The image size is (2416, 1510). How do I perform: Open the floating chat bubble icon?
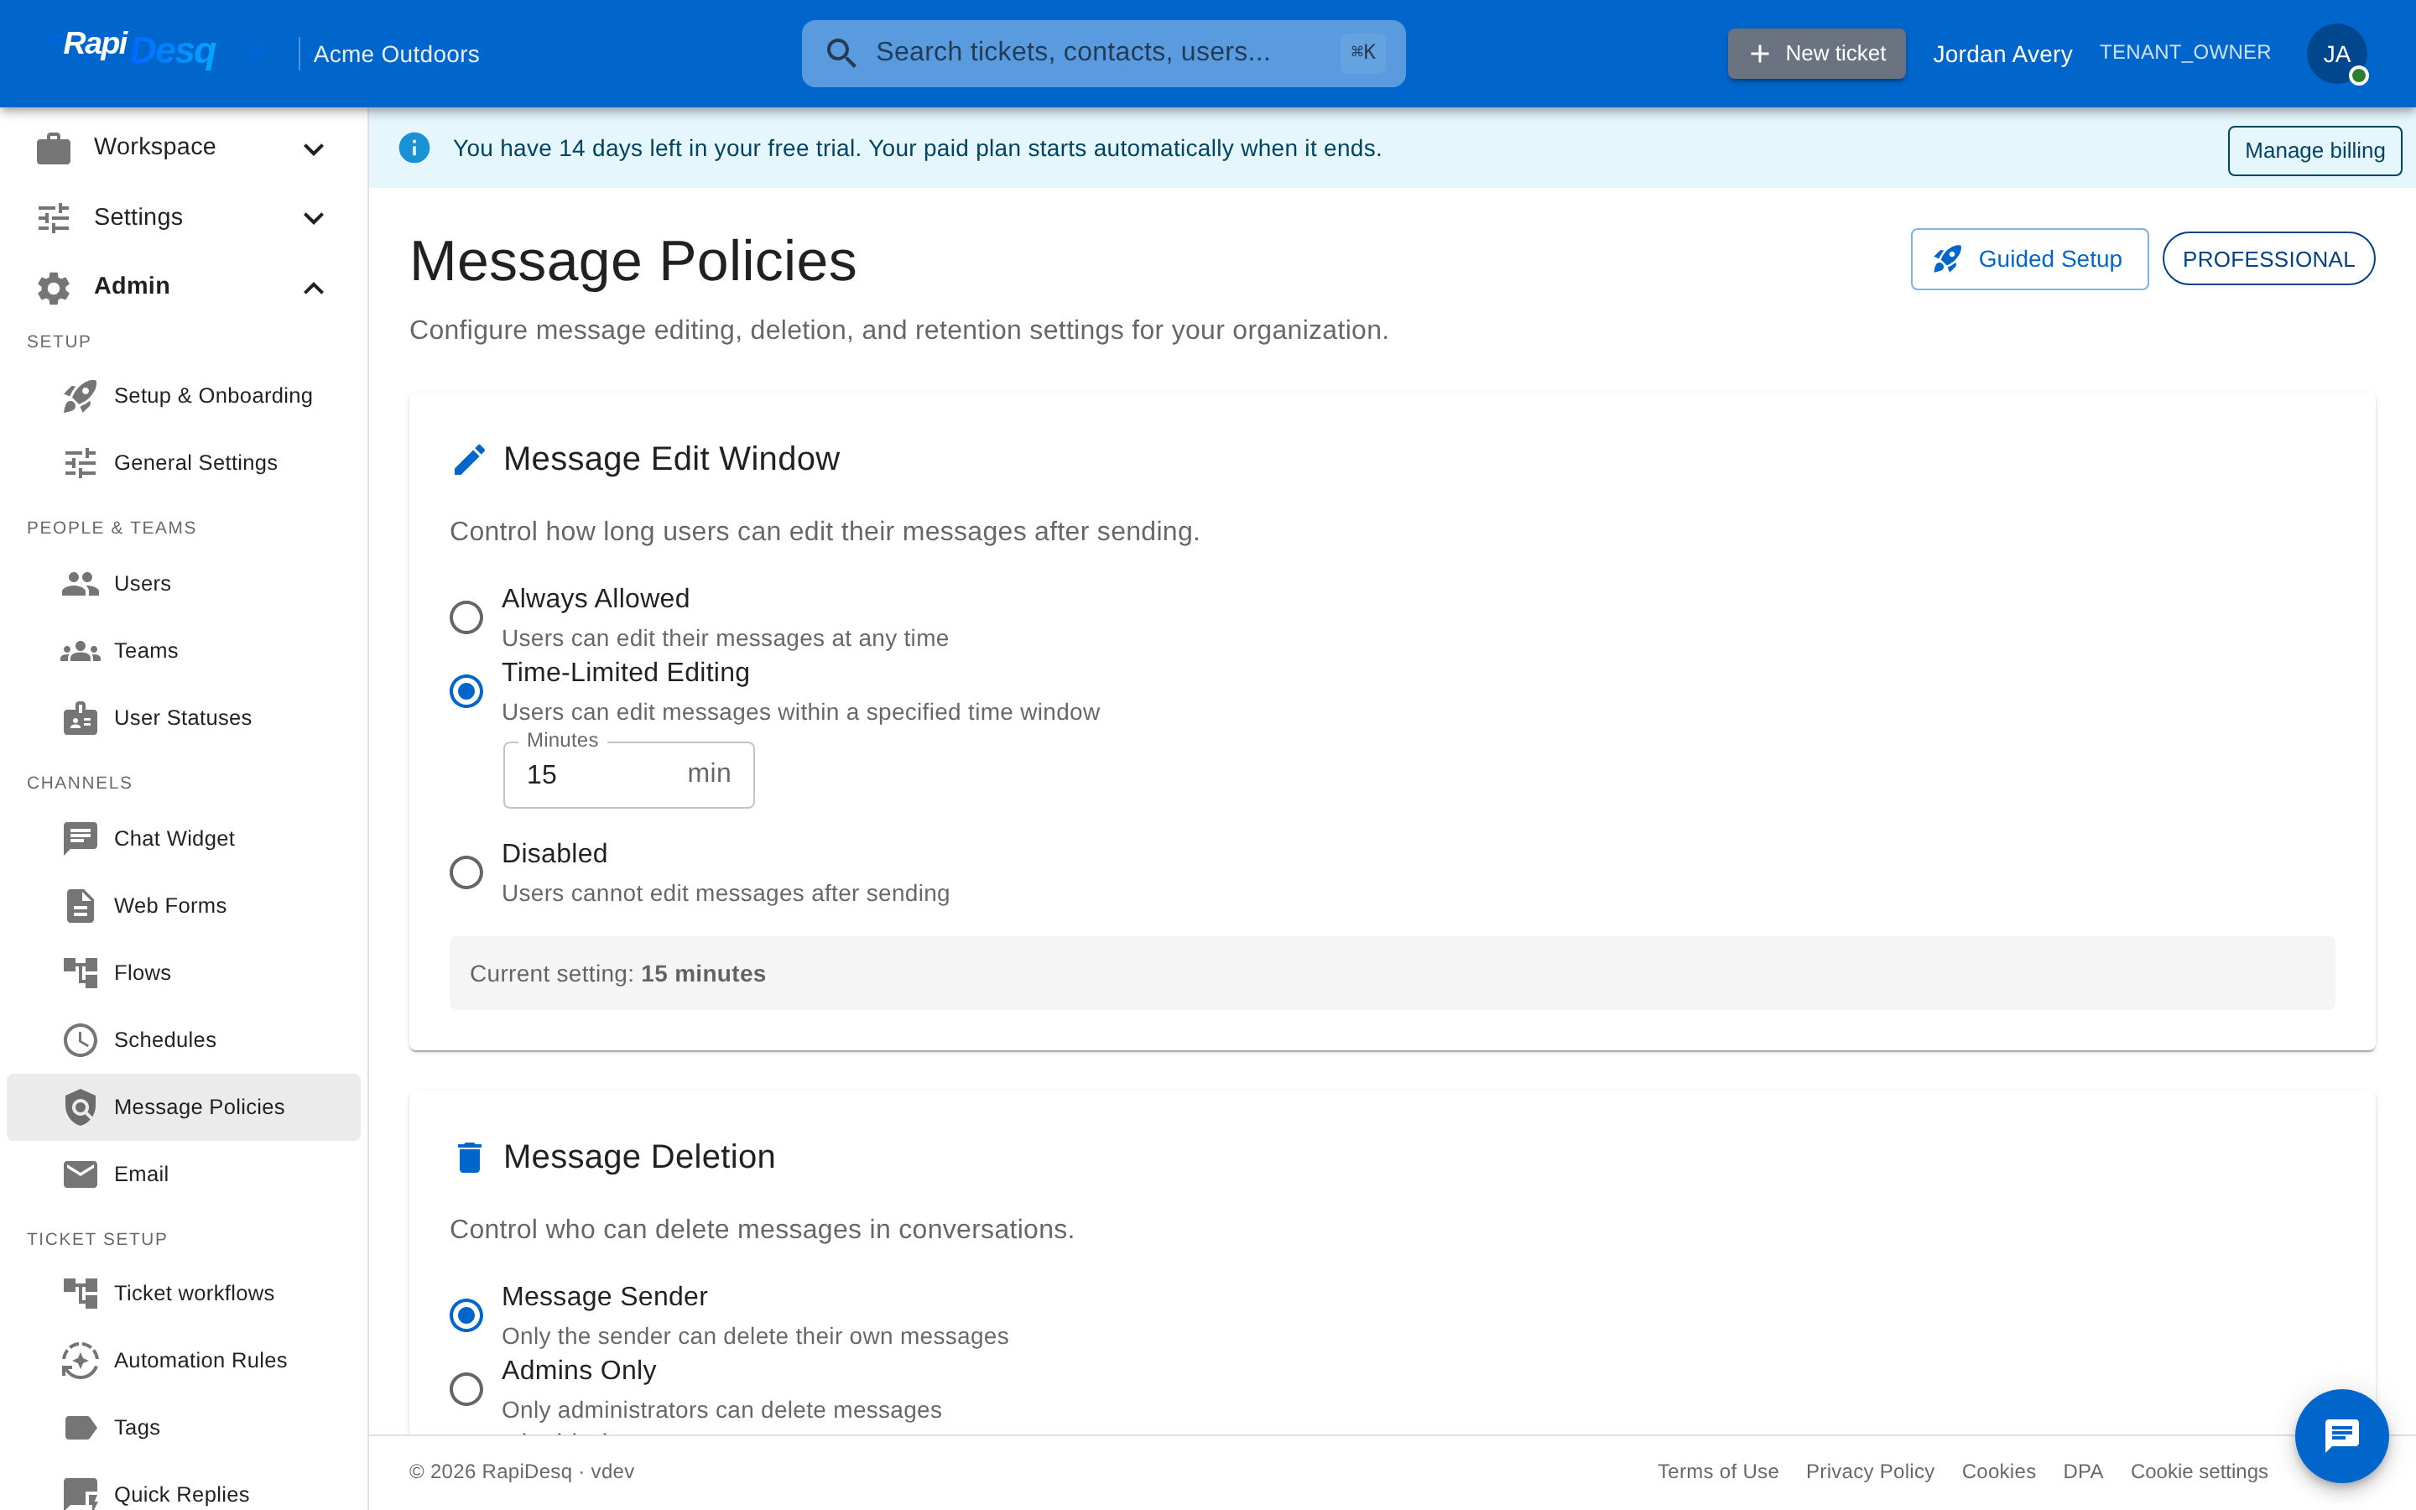coord(2341,1435)
